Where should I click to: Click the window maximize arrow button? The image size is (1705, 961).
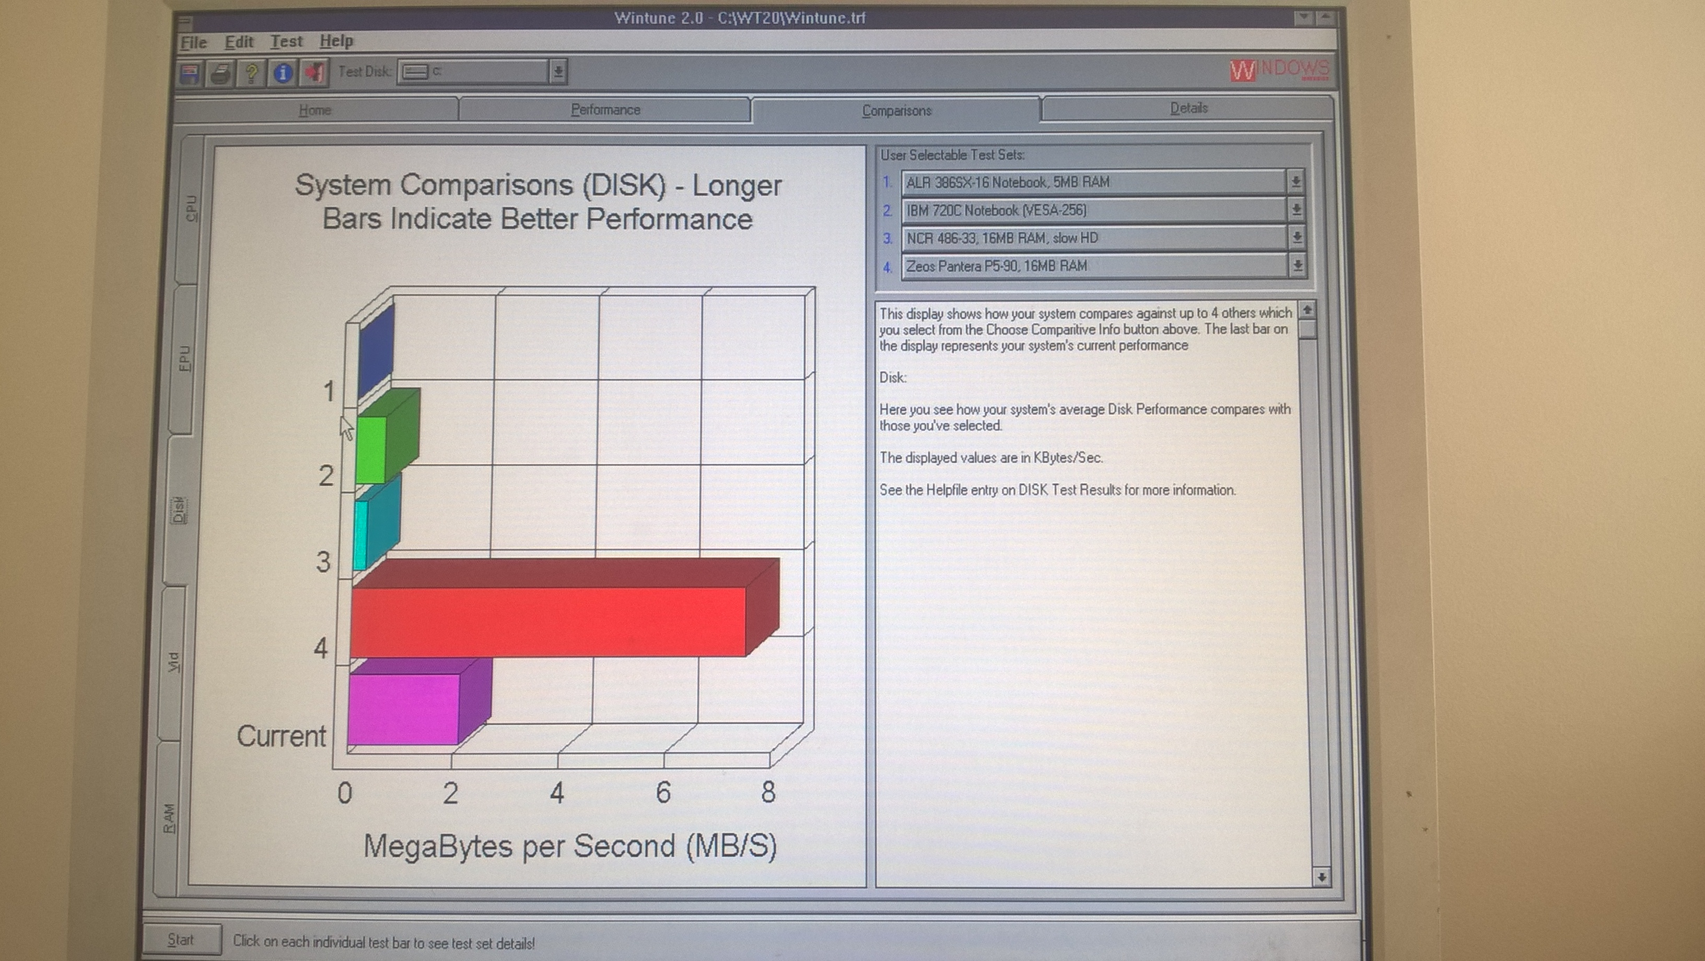tap(1325, 18)
